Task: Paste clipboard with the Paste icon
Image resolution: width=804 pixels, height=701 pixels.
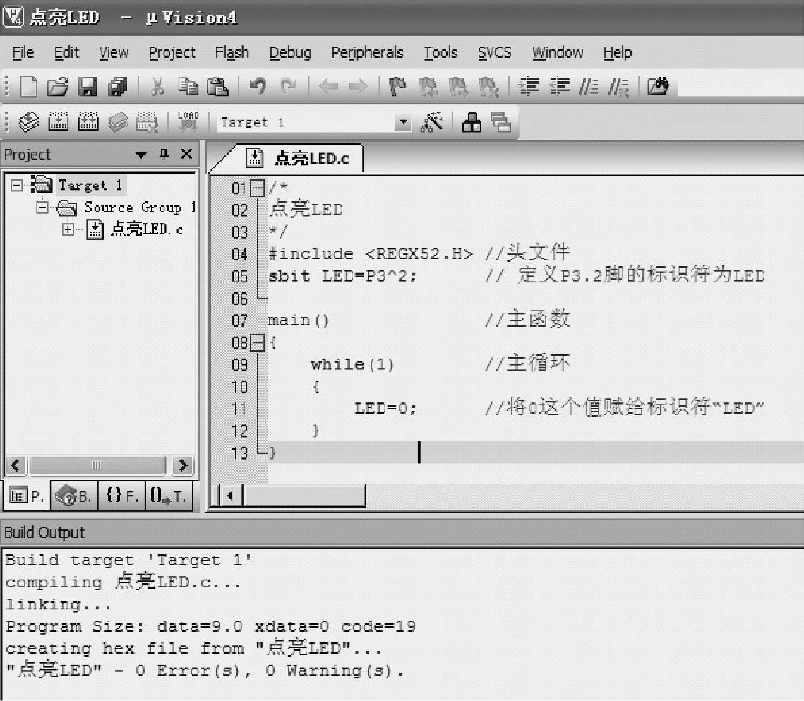Action: pyautogui.click(x=217, y=87)
